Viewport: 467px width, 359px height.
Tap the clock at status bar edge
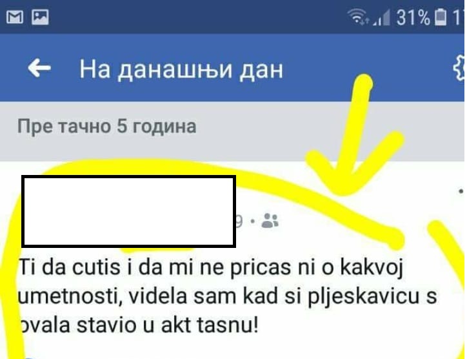[459, 17]
